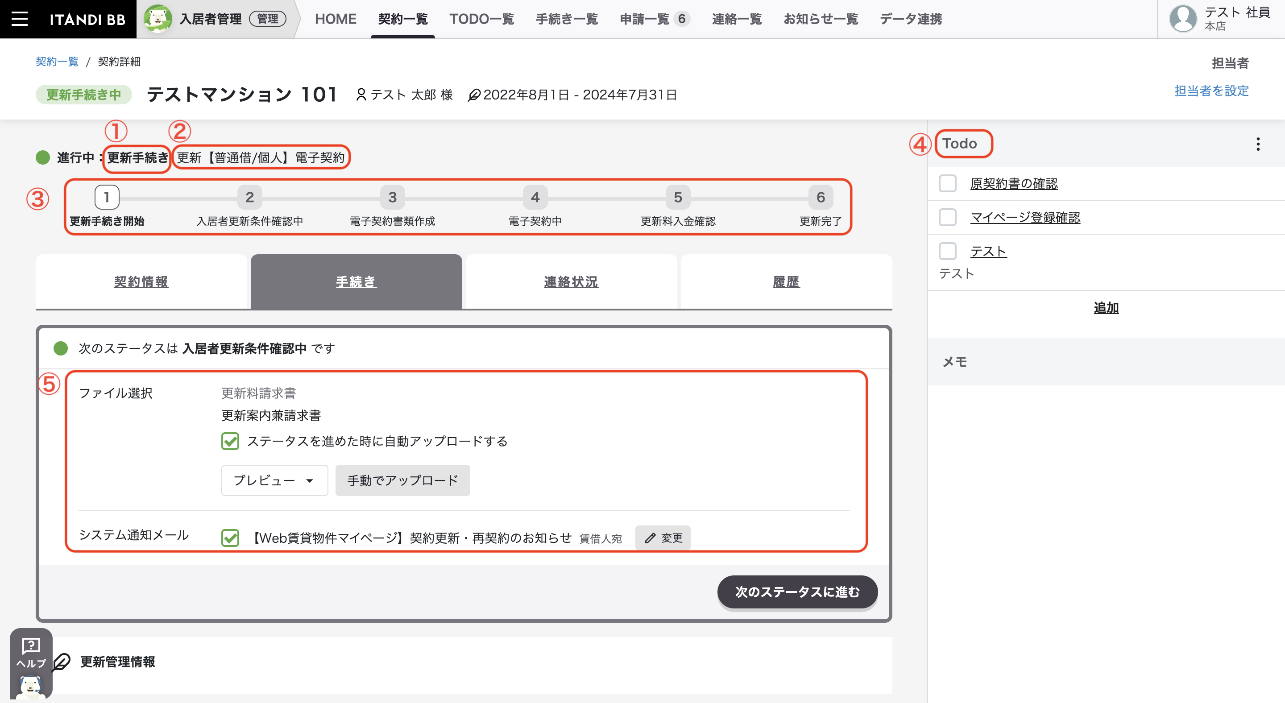The width and height of the screenshot is (1285, 703).
Task: Open 連絡一覧 in top navigation
Action: (736, 19)
